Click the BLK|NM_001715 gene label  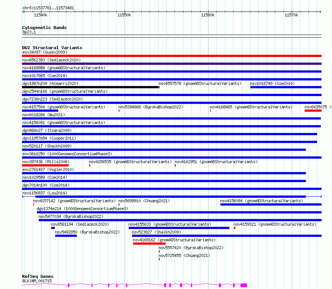37,281
